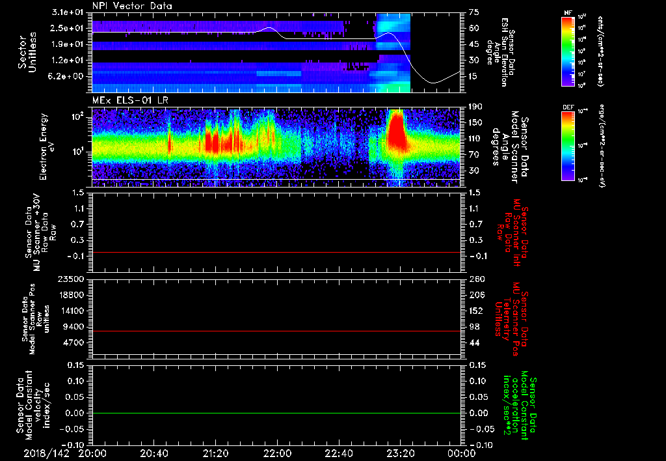Screen dimensions: 666x461
Task: Click the 45 degree elevation tick label
Action: (x=473, y=44)
